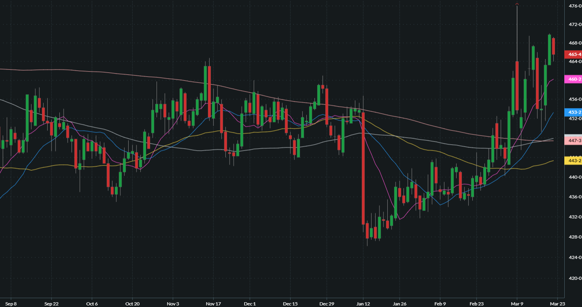The height and width of the screenshot is (307, 582).
Task: Click the Jan 12 date on time axis
Action: pyautogui.click(x=363, y=304)
